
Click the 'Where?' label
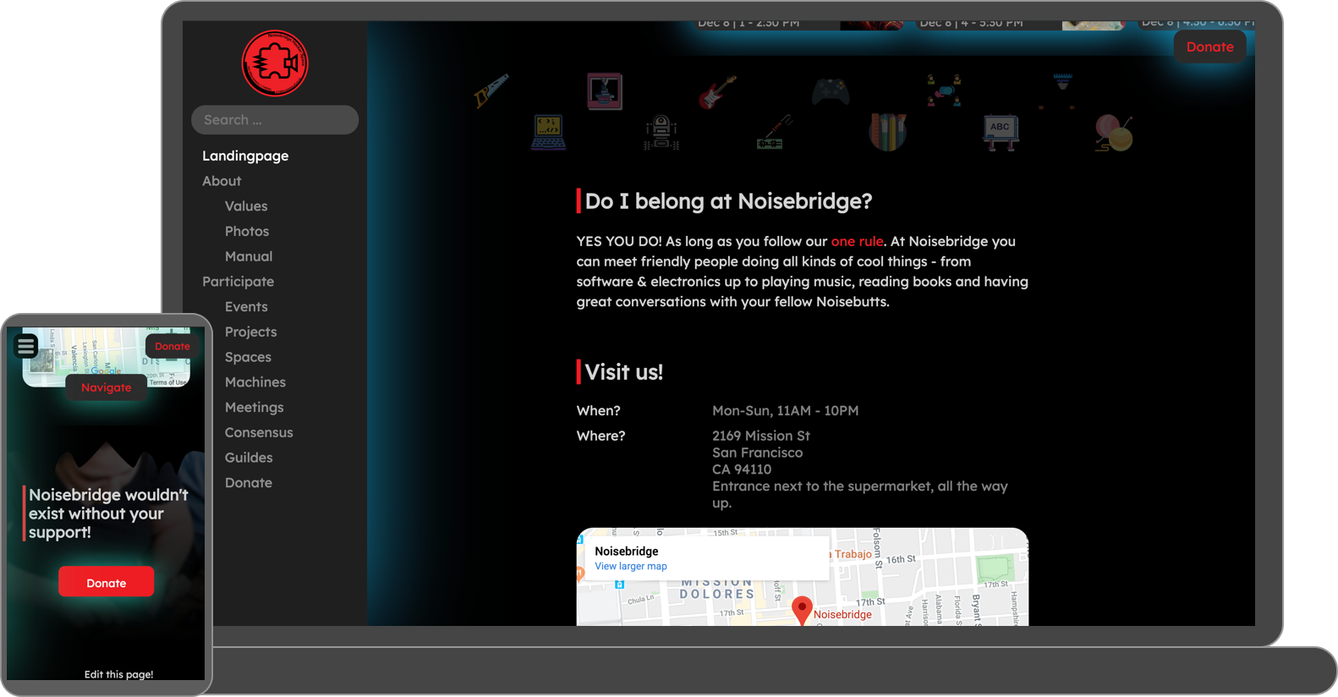point(601,436)
